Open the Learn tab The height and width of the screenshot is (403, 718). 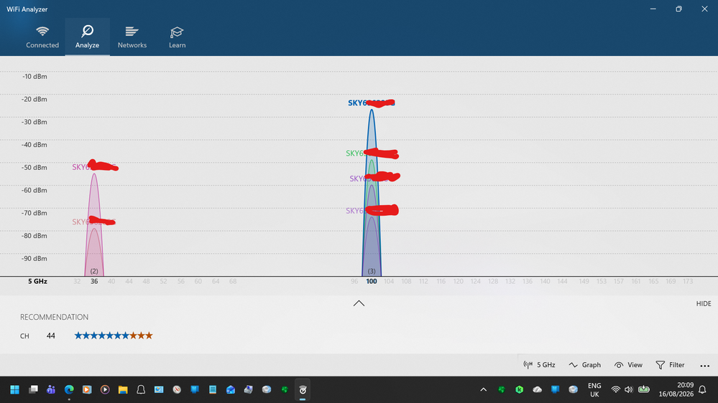point(177,37)
